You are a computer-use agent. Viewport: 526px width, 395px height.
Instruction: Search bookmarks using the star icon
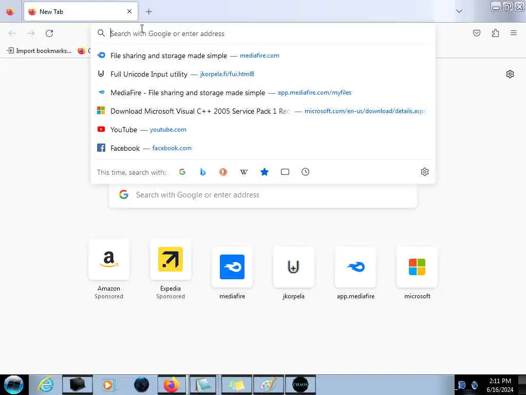click(x=265, y=172)
